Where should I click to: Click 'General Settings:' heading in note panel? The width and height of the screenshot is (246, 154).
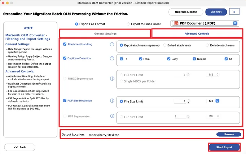(18, 44)
